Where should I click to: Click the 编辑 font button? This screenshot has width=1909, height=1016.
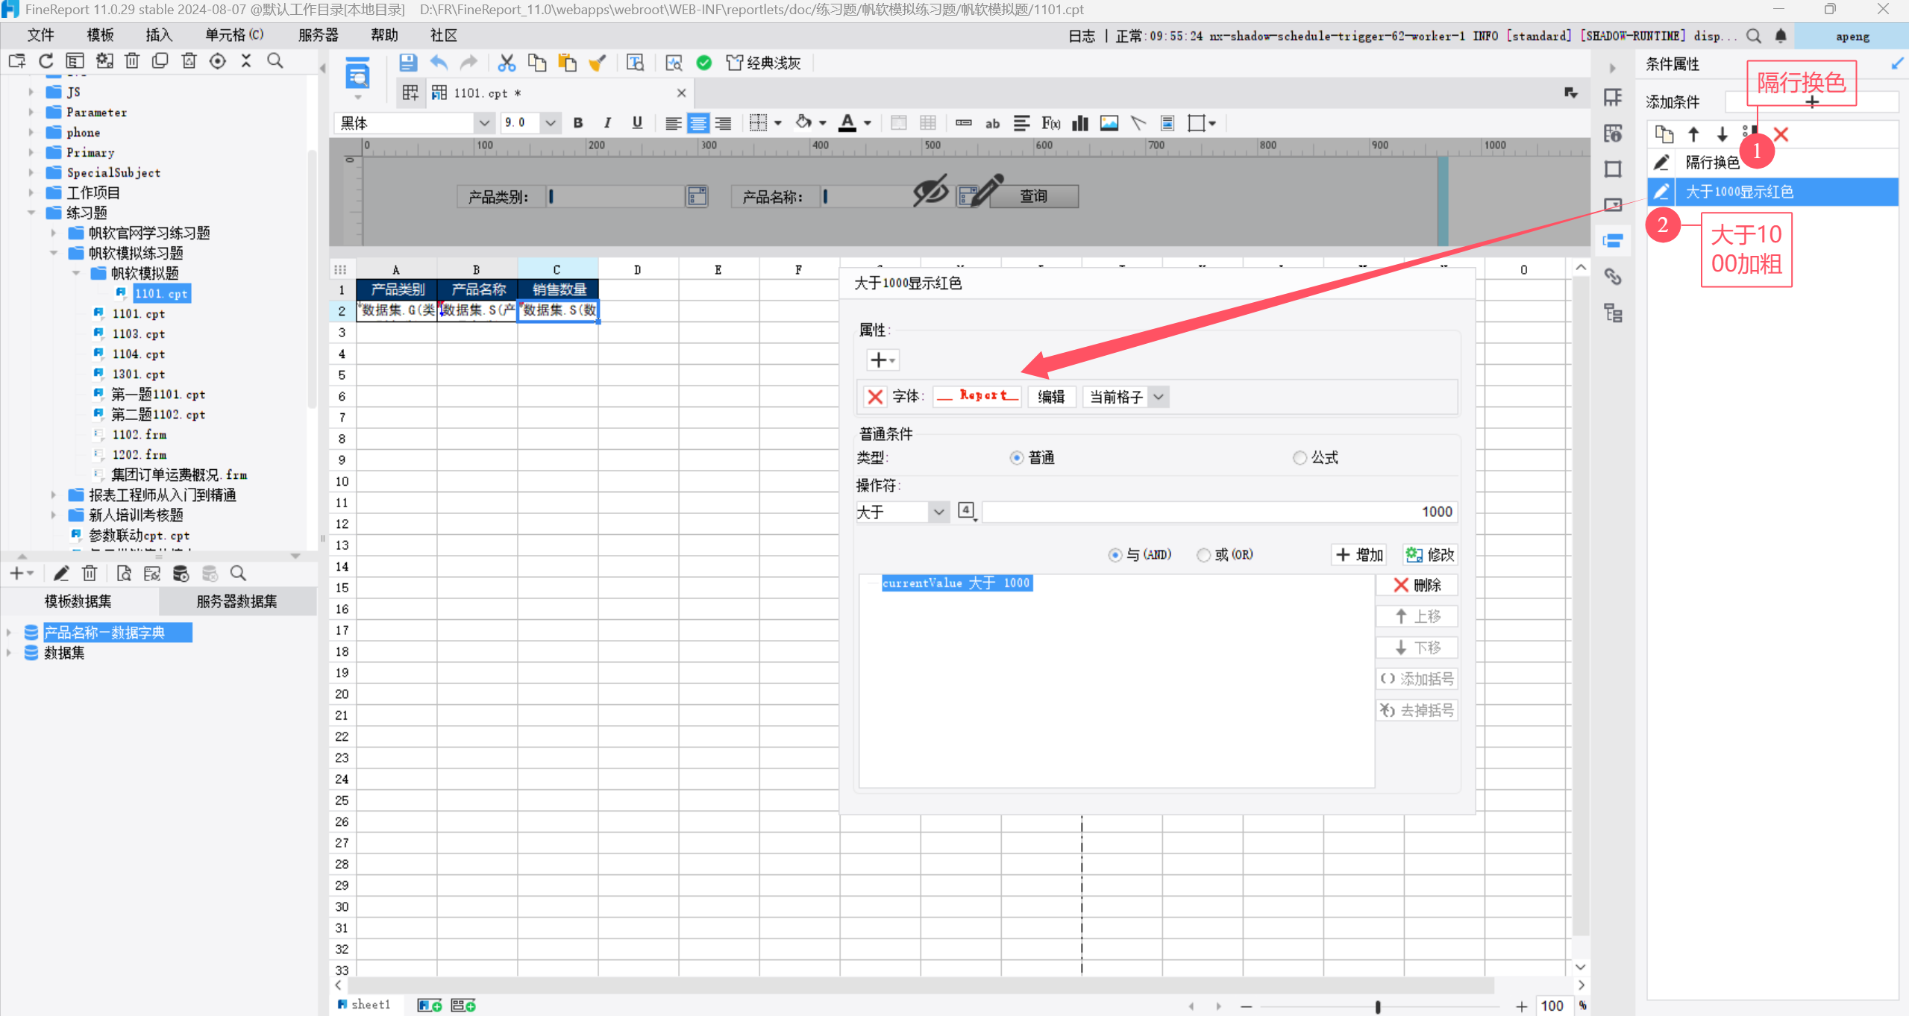1051,397
